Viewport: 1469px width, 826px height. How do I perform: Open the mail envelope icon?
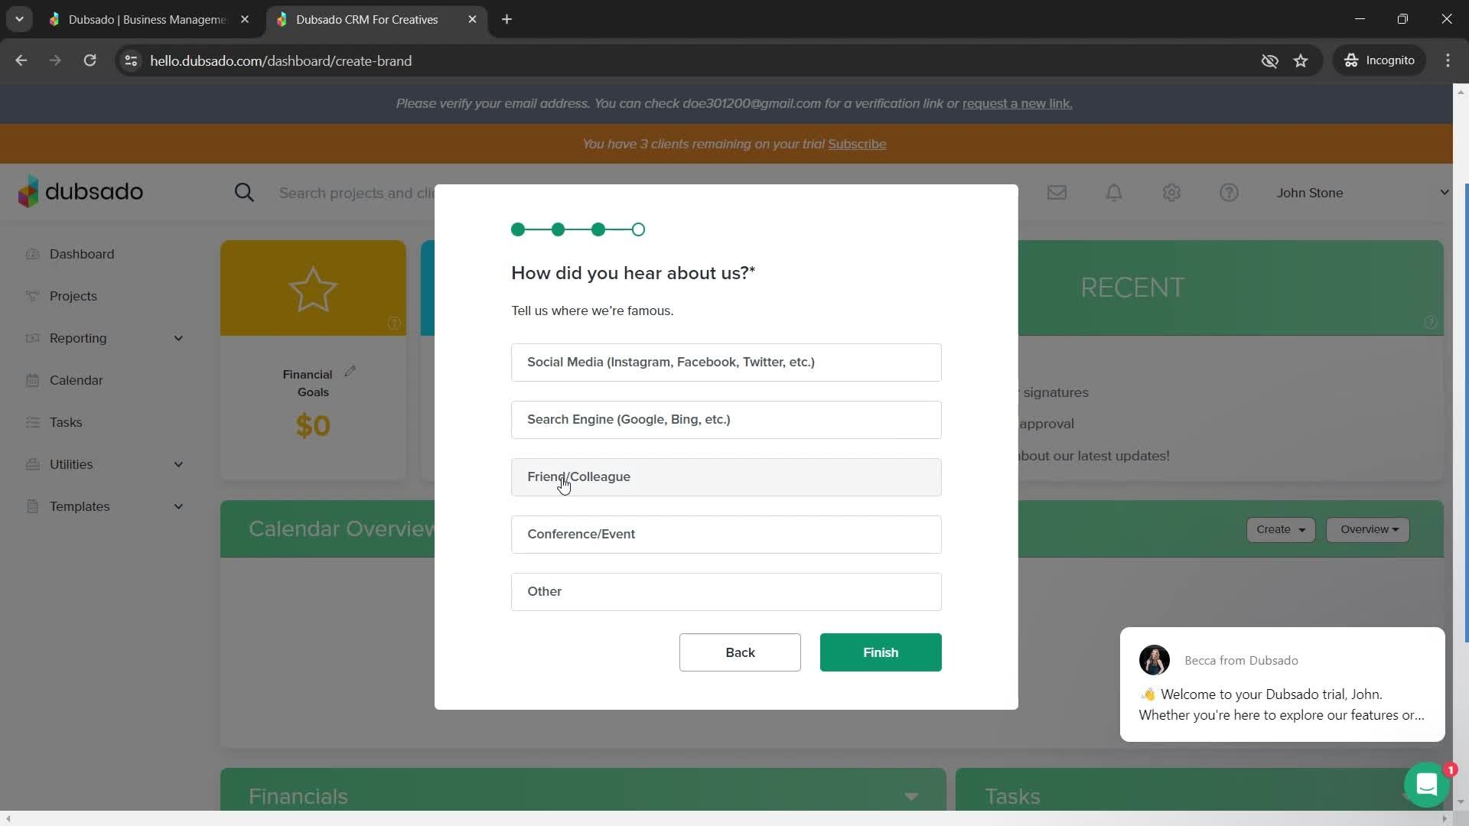click(1057, 193)
